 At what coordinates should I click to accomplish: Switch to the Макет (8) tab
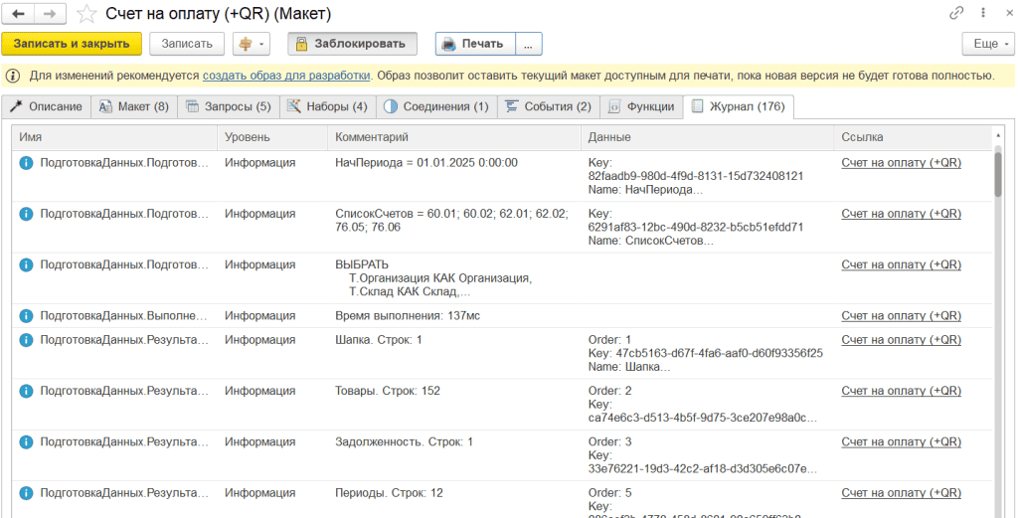point(134,107)
